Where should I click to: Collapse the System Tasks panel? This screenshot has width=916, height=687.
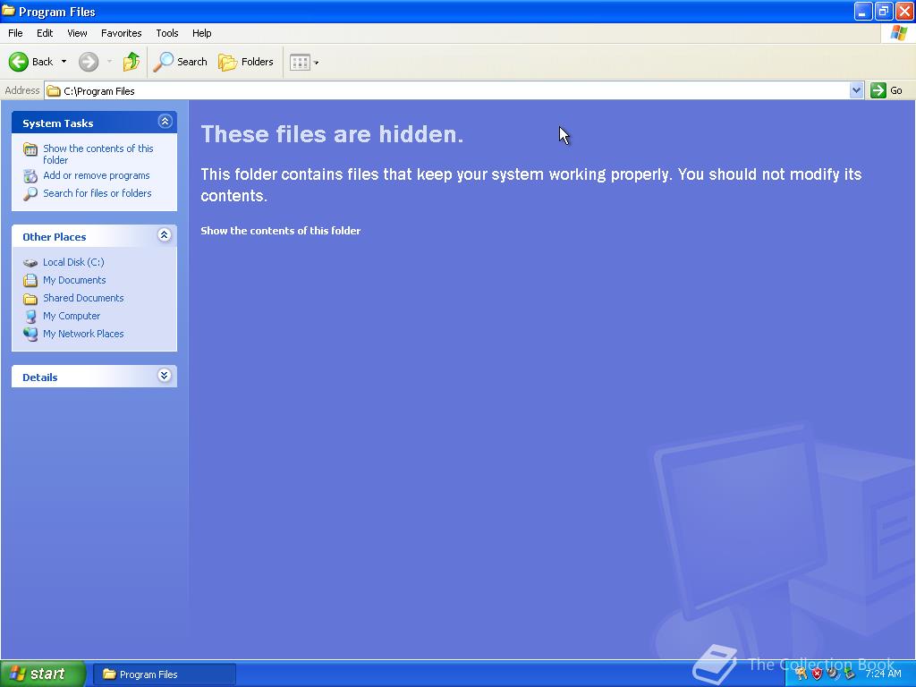coord(165,122)
